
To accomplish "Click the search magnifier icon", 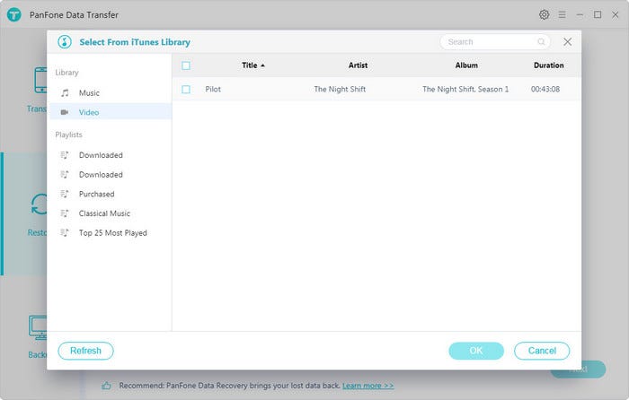I will [541, 41].
